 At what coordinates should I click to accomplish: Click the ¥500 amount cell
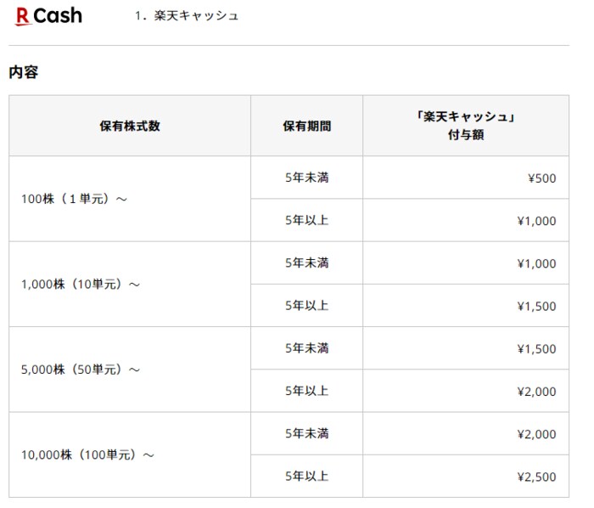click(541, 178)
